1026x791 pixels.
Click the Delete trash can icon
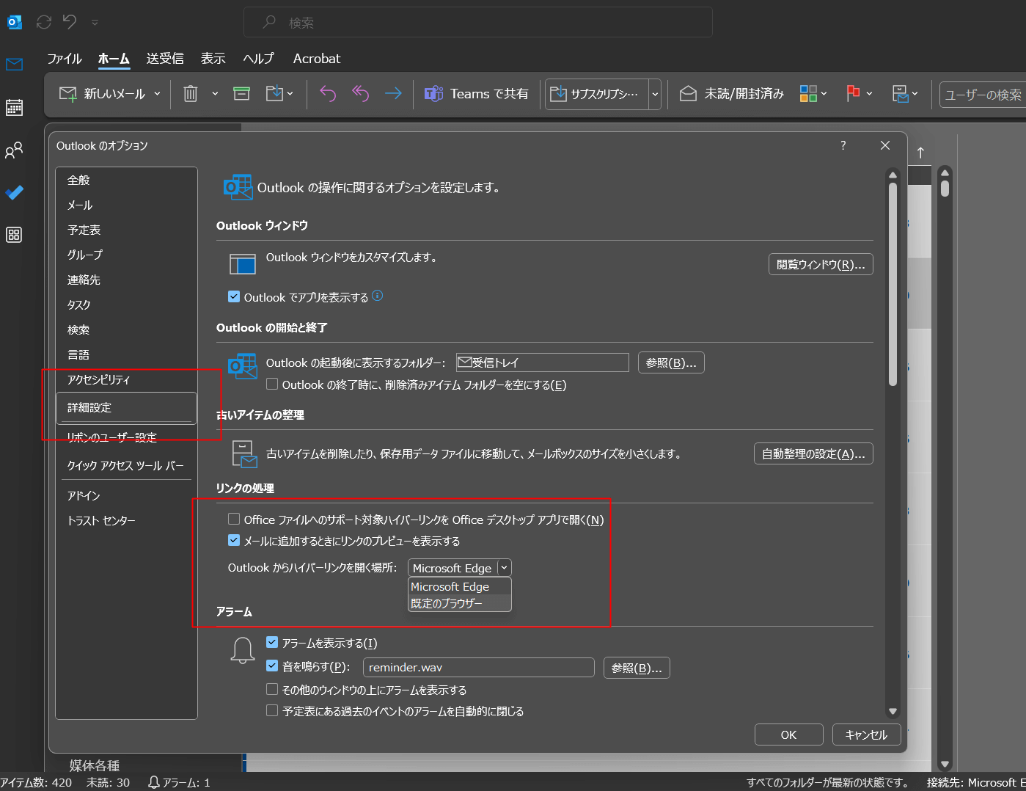pyautogui.click(x=191, y=94)
